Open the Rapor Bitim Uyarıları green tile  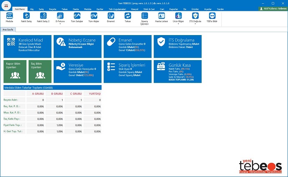14,71
